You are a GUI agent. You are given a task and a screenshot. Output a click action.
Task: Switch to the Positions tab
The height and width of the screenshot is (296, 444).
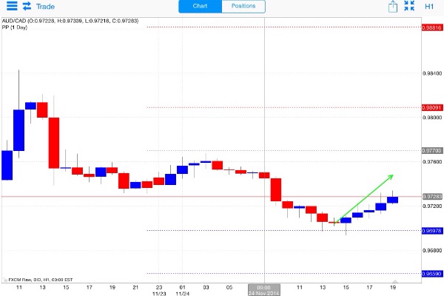click(x=243, y=7)
